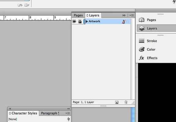Open Pages panel from the dock

(x=156, y=20)
